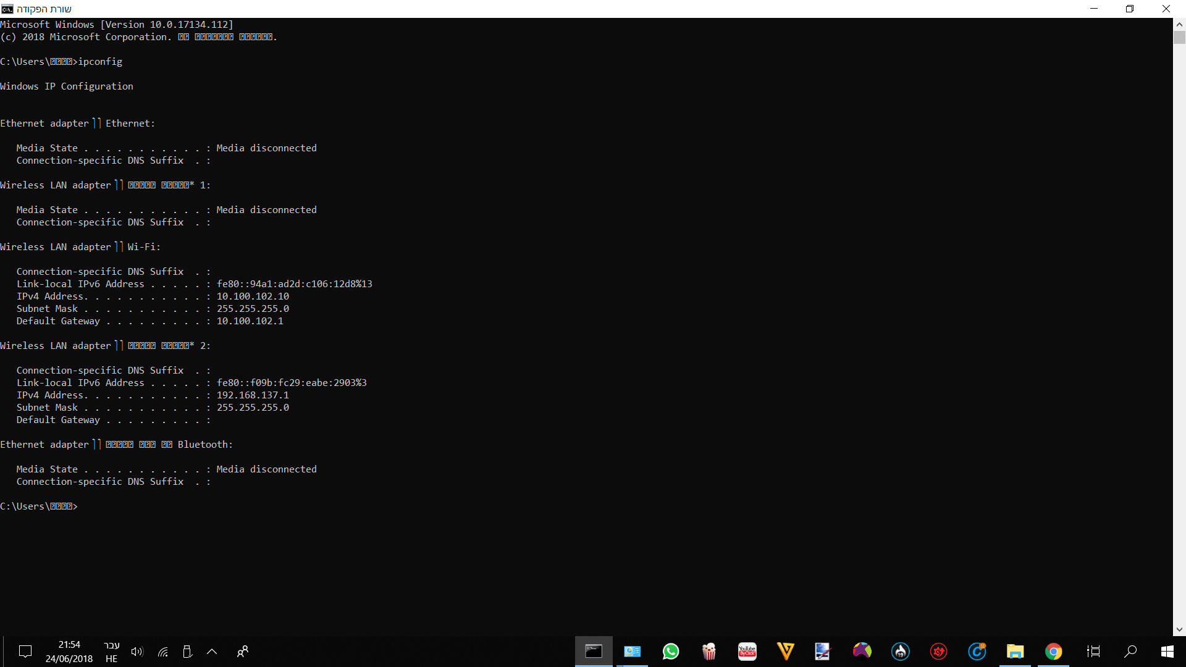
Task: Open the Control Panel taskbar icon
Action: tap(632, 652)
